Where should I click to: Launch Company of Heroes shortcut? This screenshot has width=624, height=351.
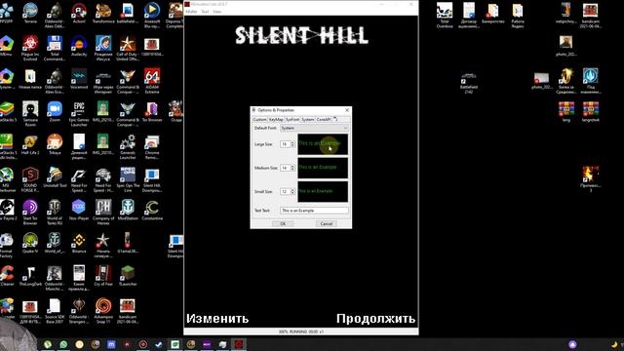[103, 212]
